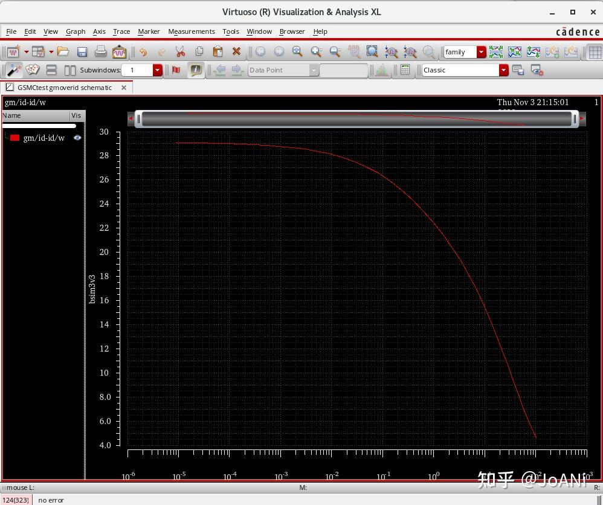Open the family plot mode dropdown

[x=481, y=52]
